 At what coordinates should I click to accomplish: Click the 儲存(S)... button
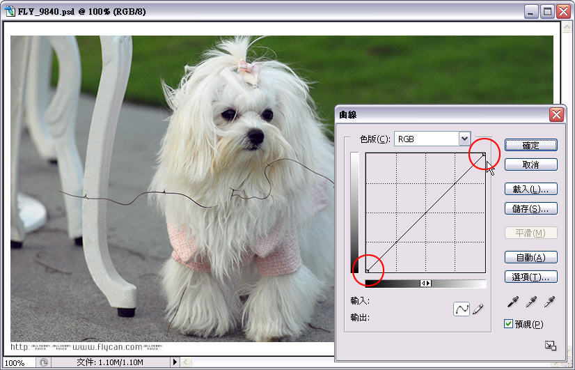(x=530, y=208)
